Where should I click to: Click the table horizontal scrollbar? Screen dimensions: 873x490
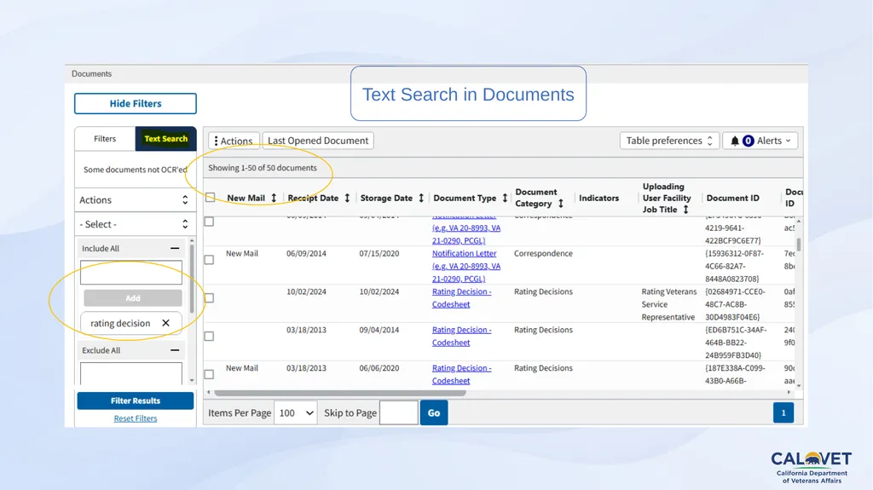(339, 393)
